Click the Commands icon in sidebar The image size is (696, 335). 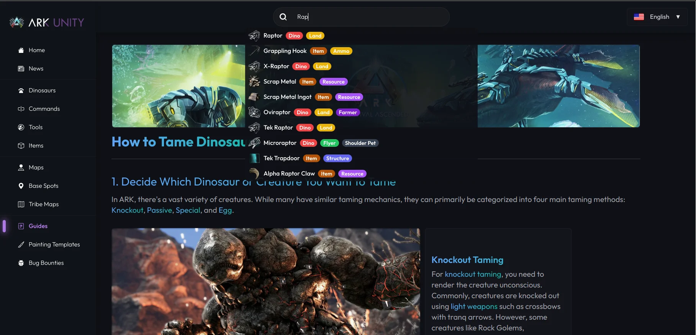point(21,109)
